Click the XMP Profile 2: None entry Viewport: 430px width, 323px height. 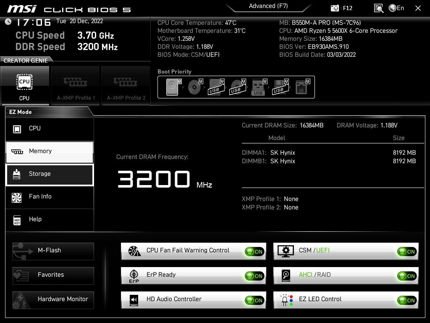point(270,208)
